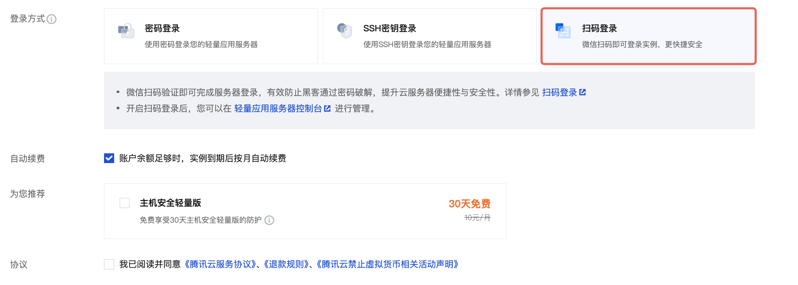Viewport: 798px width, 285px height.
Task: Click the 主机安全轻量版 title text
Action: tap(170, 203)
